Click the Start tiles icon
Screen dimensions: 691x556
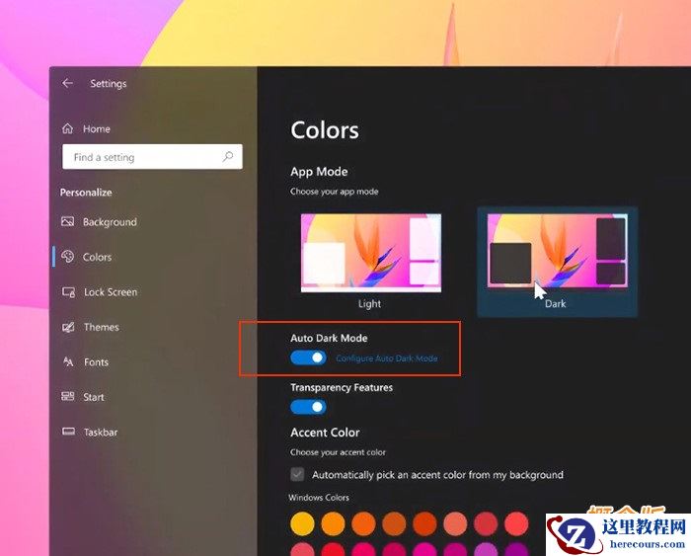click(x=68, y=396)
